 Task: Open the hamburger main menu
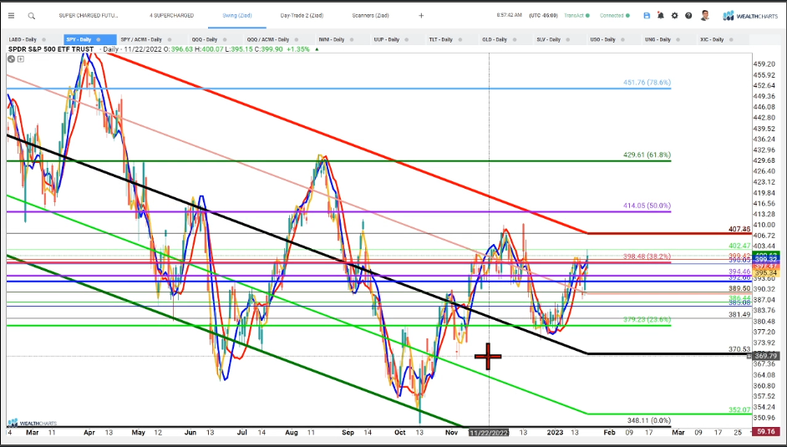[11, 16]
